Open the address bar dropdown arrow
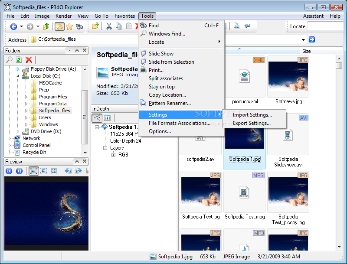This screenshot has height=264, width=347. [x=303, y=39]
